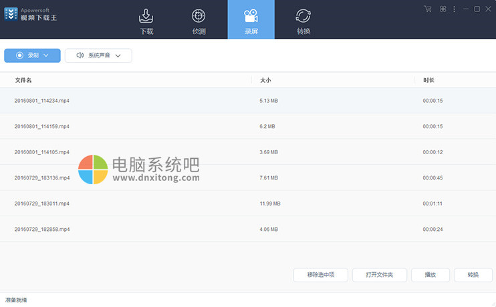Sort by the 时长 column header
This screenshot has width=496, height=307.
pos(428,80)
